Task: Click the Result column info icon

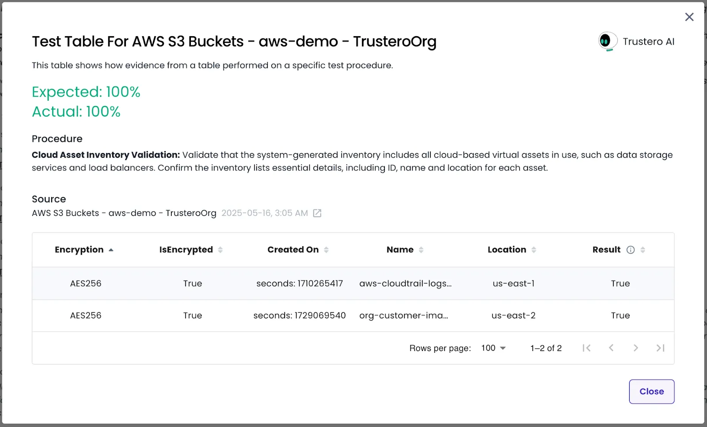Action: point(631,250)
